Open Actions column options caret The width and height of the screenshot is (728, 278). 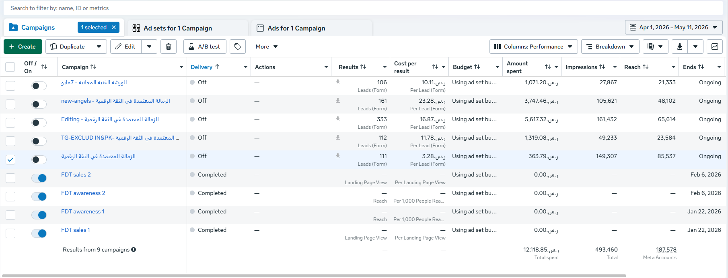point(326,67)
